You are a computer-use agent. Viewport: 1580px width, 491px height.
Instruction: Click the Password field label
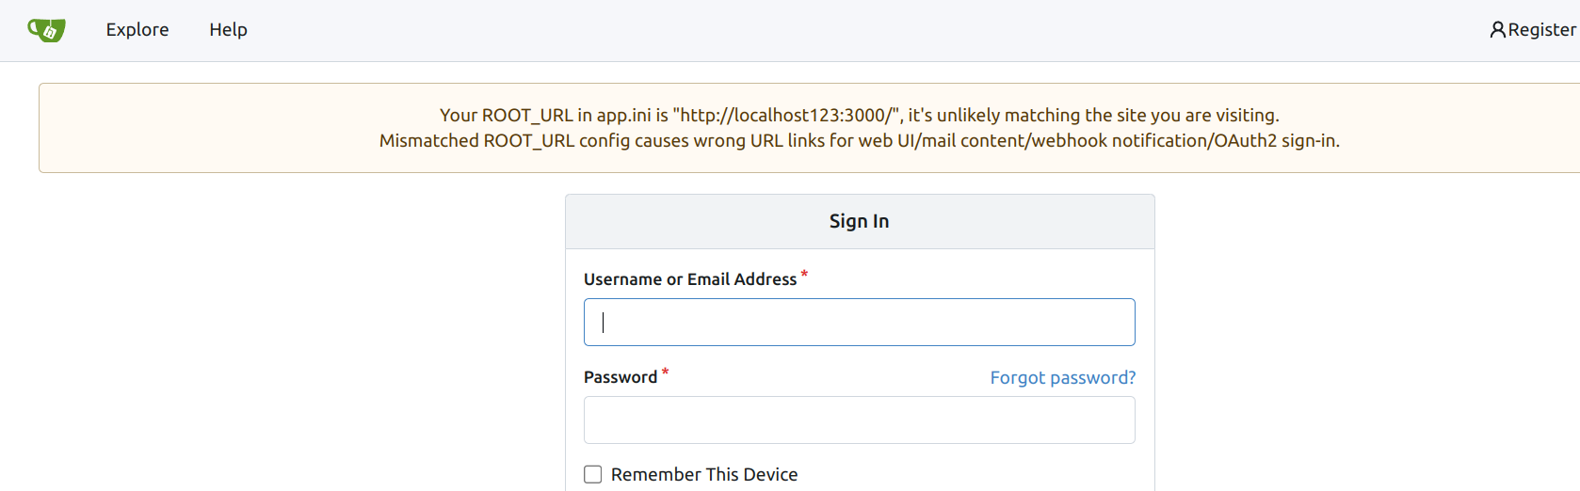click(621, 377)
